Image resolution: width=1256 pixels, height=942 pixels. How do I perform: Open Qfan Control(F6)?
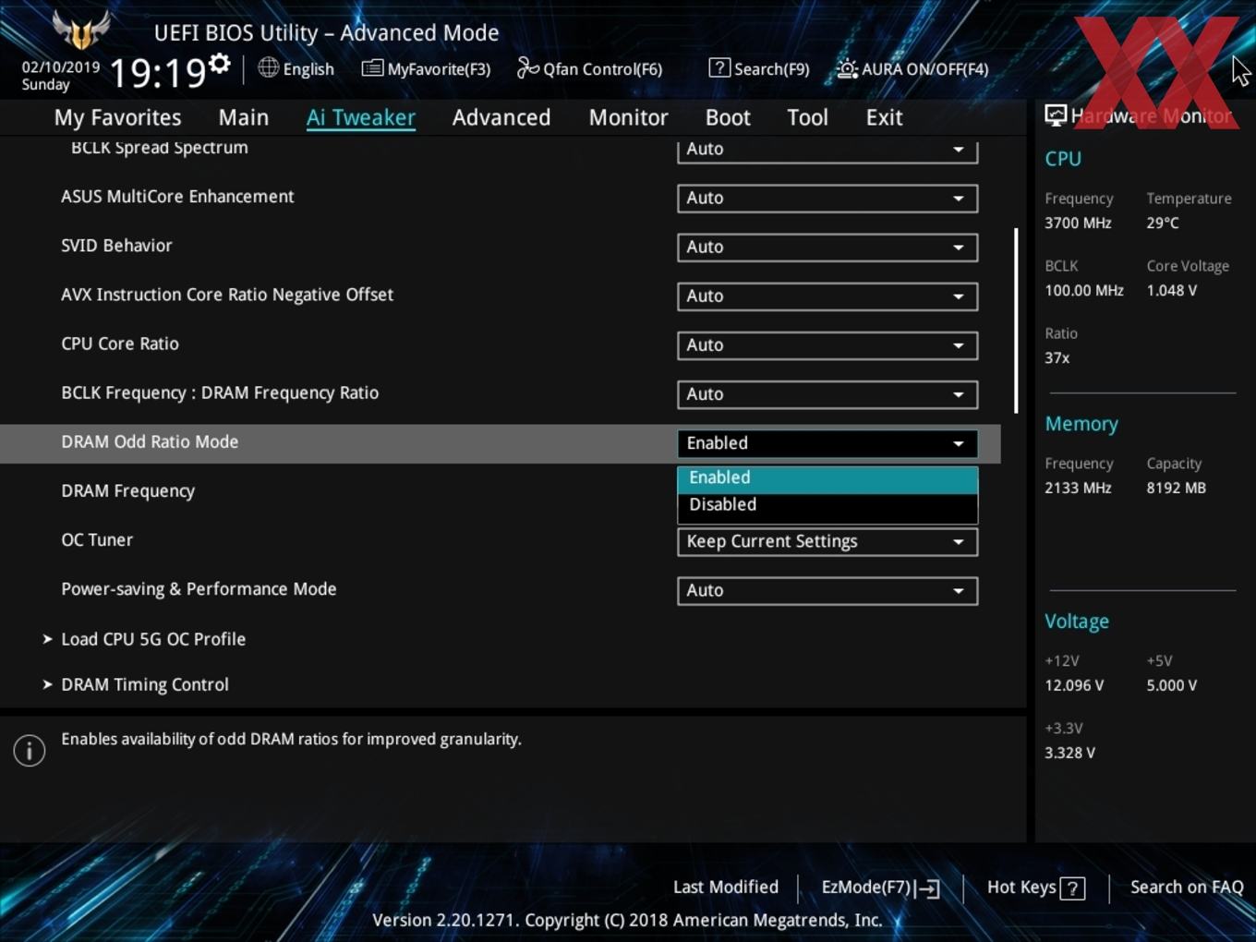tap(589, 68)
